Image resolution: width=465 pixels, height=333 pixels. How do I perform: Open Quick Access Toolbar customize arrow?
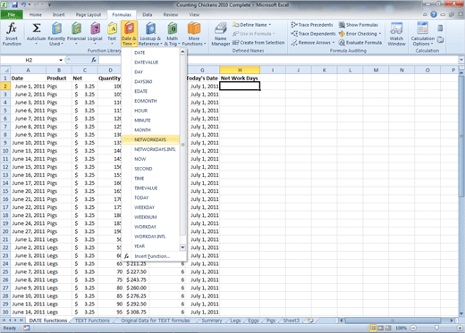click(x=49, y=4)
